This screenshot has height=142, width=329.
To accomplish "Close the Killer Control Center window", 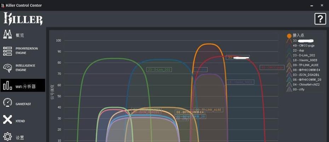I will click(322, 5).
